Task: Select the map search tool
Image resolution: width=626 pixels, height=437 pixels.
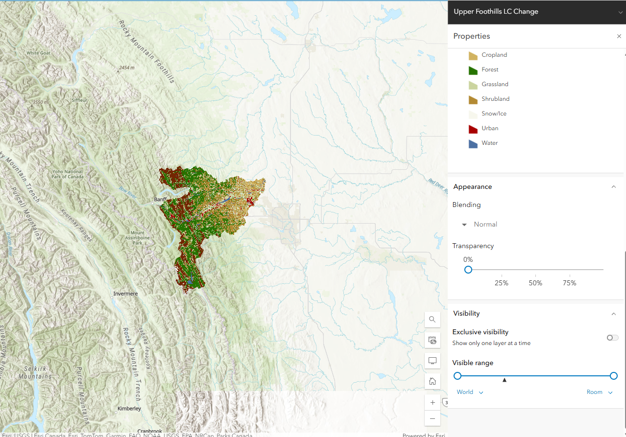Action: pos(433,320)
